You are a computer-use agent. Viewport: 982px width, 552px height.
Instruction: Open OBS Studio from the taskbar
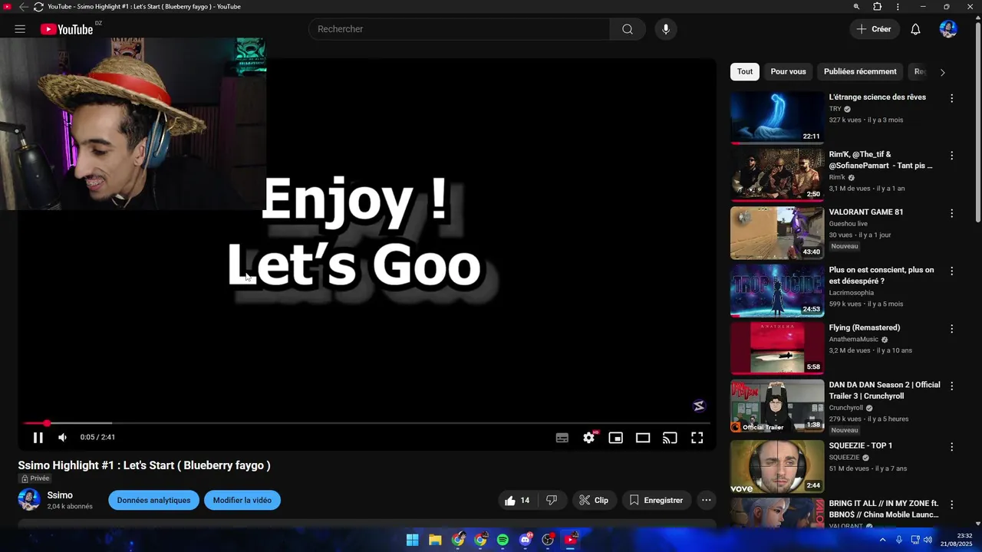click(x=548, y=540)
